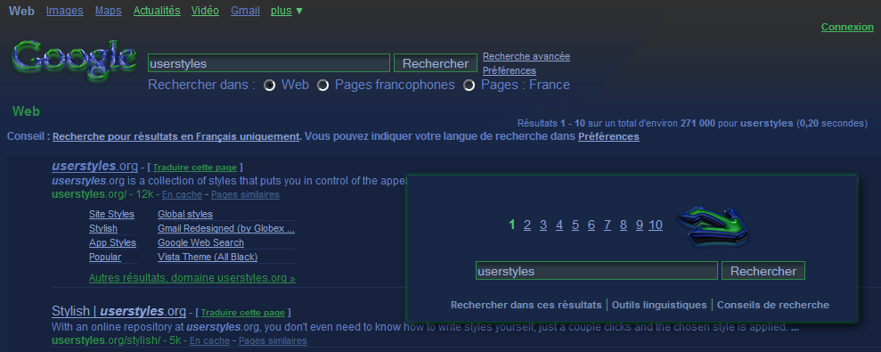Click the Google logo

click(x=74, y=61)
